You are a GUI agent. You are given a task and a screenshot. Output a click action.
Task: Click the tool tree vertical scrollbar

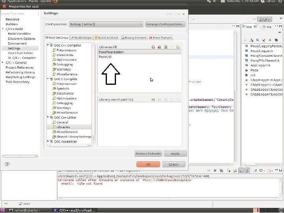94,92
